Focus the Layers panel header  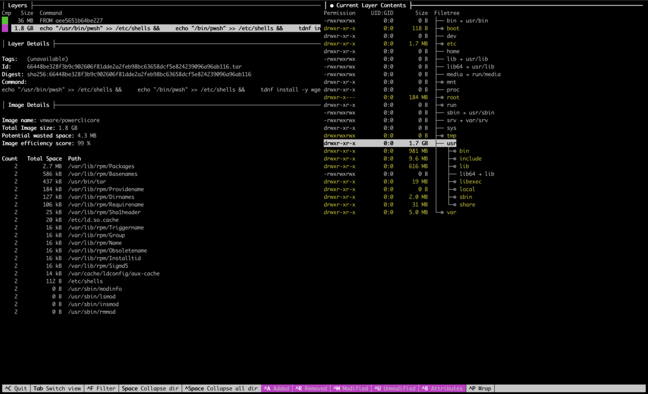tap(18, 5)
